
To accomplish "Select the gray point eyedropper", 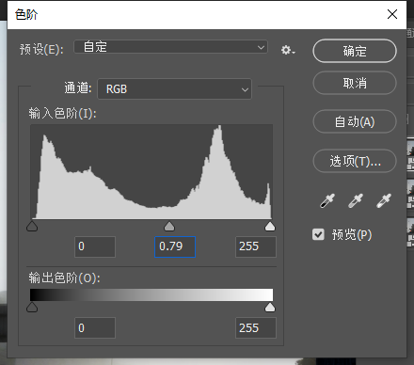I will click(356, 200).
